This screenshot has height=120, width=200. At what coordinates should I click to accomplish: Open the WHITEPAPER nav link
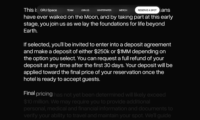tap(104, 10)
